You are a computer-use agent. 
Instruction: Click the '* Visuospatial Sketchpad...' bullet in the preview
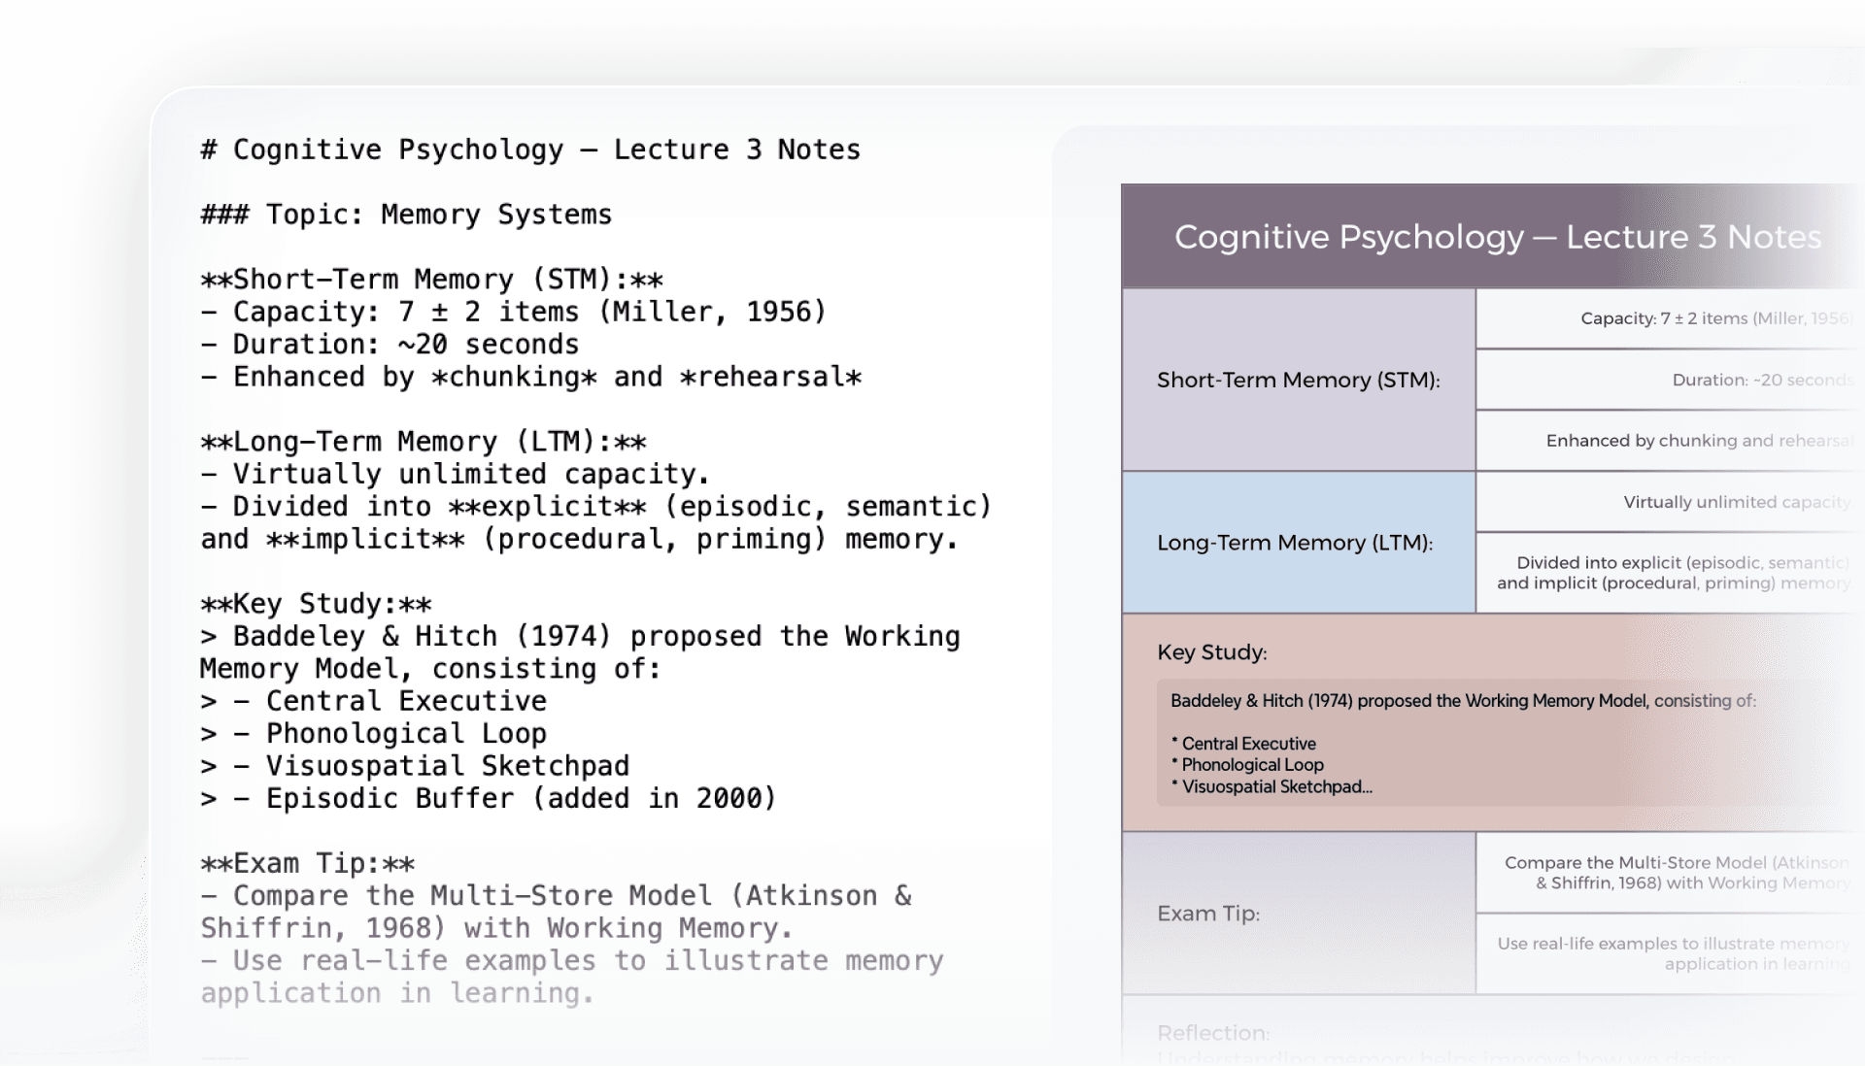coord(1272,787)
